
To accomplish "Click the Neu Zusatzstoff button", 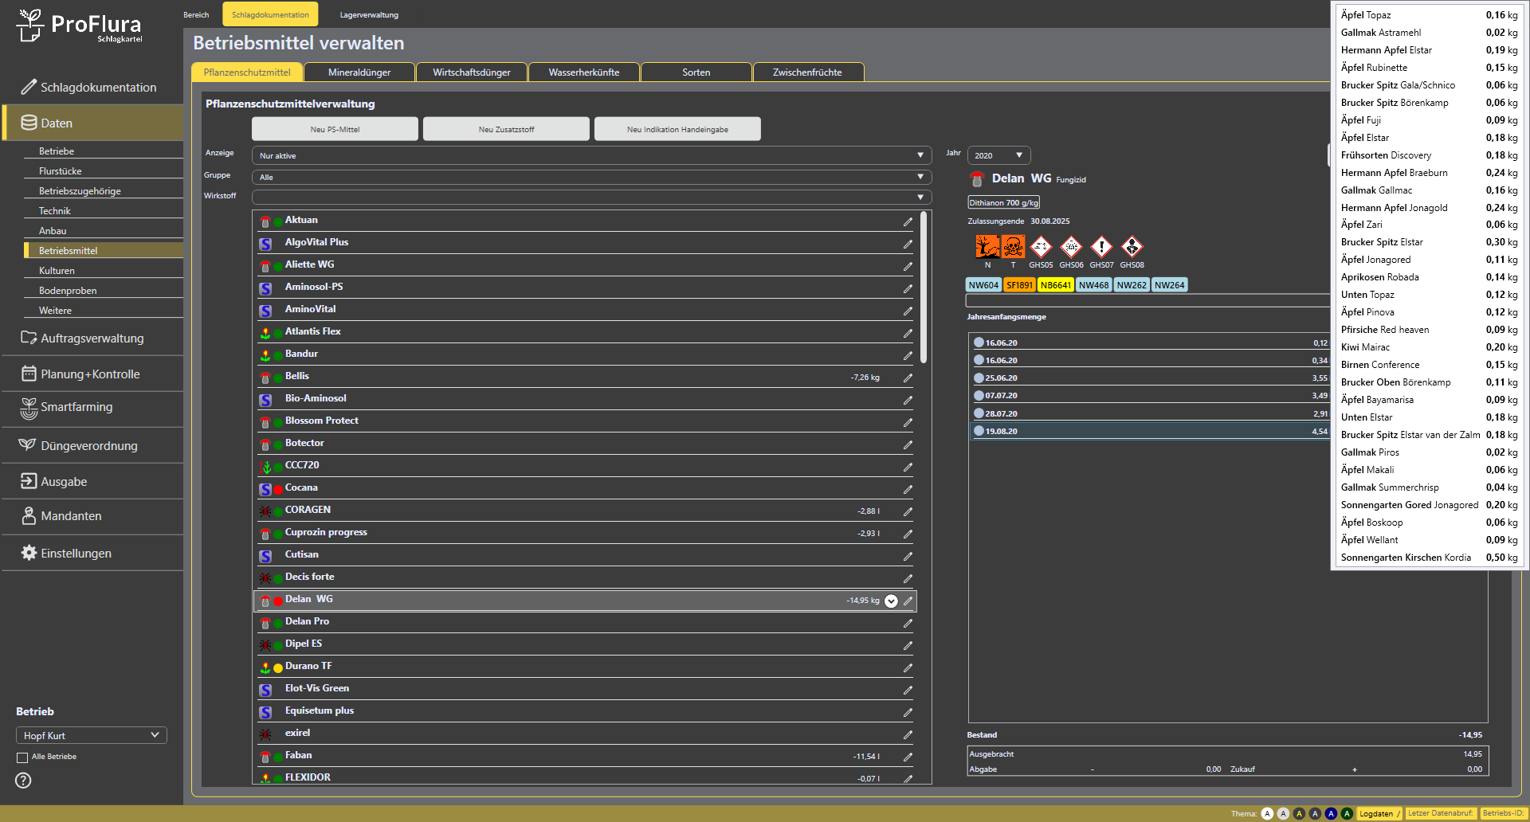I will pyautogui.click(x=506, y=129).
